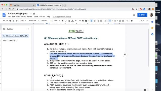The image size is (161, 91).
Task: Open Tasks side panel icon
Action: 152,34
